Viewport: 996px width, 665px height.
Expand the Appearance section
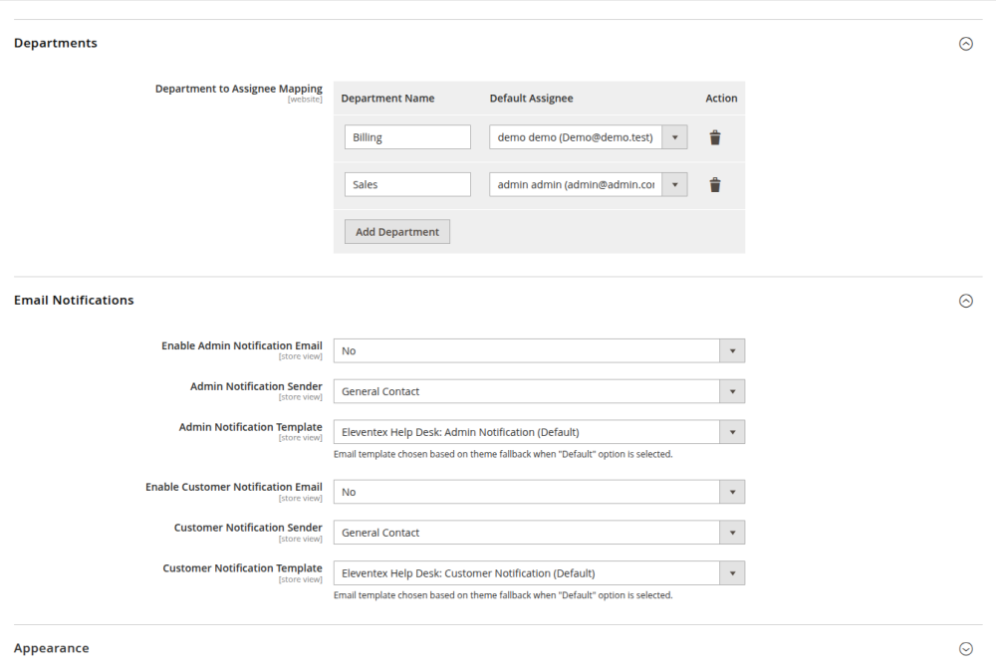[x=964, y=649]
